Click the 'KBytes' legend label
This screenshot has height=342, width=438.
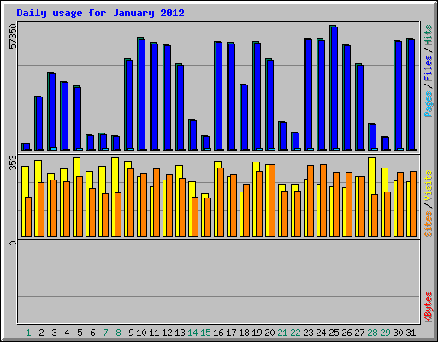(x=428, y=307)
